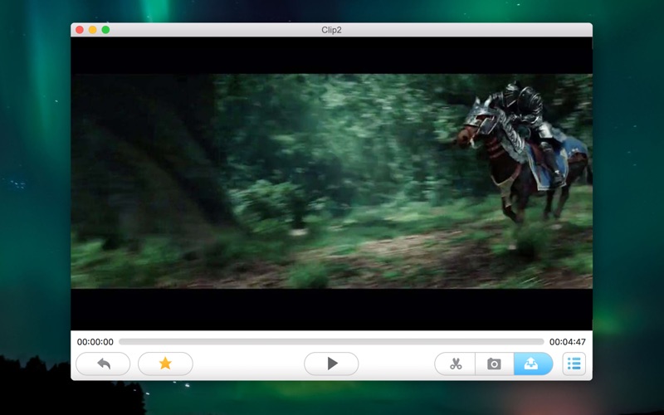The height and width of the screenshot is (415, 664).
Task: Select the scissors trim tool
Action: [x=455, y=364]
